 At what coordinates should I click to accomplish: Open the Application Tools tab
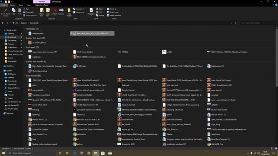click(x=42, y=5)
